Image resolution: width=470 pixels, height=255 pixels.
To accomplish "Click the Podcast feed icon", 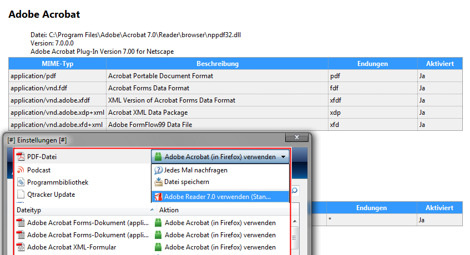I will click(x=21, y=170).
